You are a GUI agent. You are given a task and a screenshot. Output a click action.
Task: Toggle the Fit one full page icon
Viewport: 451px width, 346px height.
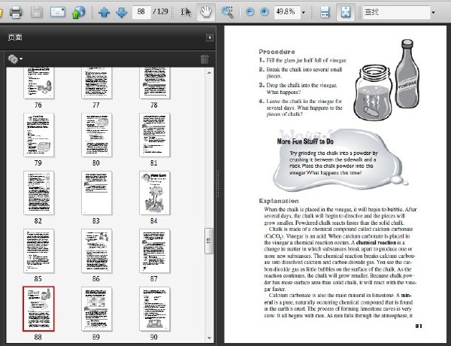(346, 12)
